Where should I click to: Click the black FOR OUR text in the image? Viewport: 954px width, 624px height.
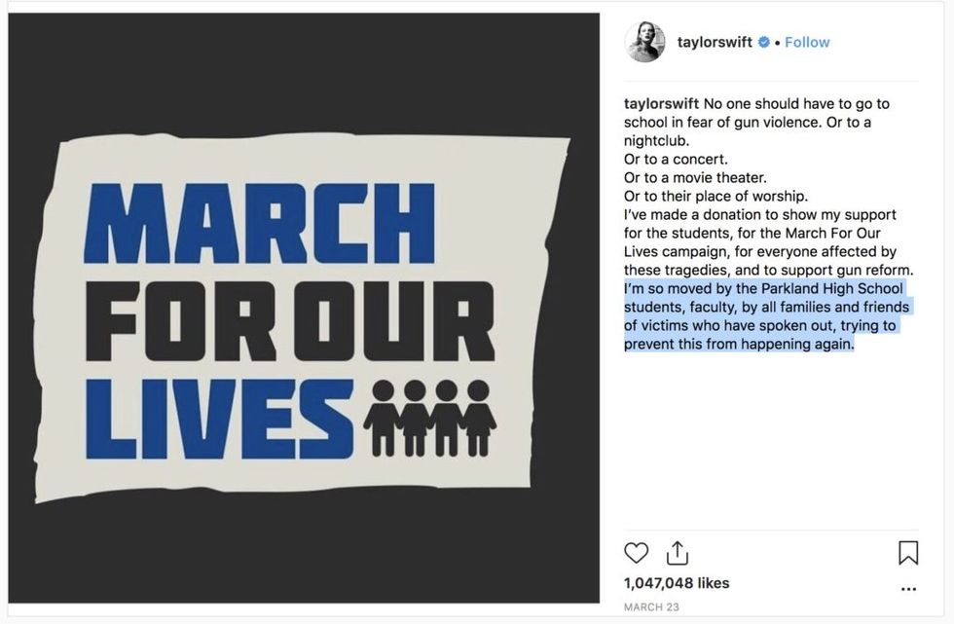coord(289,321)
